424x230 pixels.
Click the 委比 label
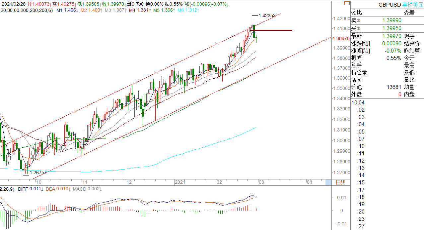pyautogui.click(x=357, y=13)
